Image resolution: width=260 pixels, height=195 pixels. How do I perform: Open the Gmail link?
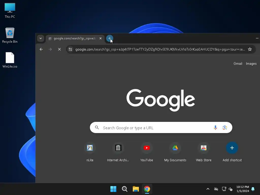[x=238, y=64]
